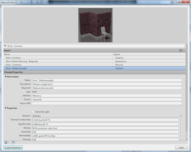Click the Name column header in Assets
The image size is (191, 152).
58,54
